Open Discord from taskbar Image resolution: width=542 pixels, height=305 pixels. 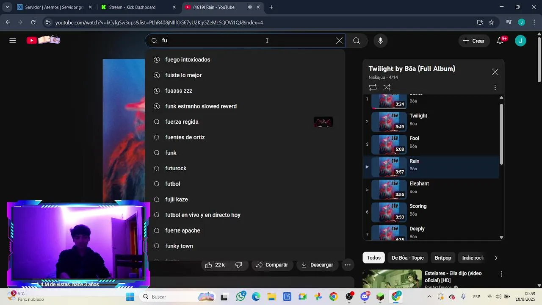click(x=365, y=297)
